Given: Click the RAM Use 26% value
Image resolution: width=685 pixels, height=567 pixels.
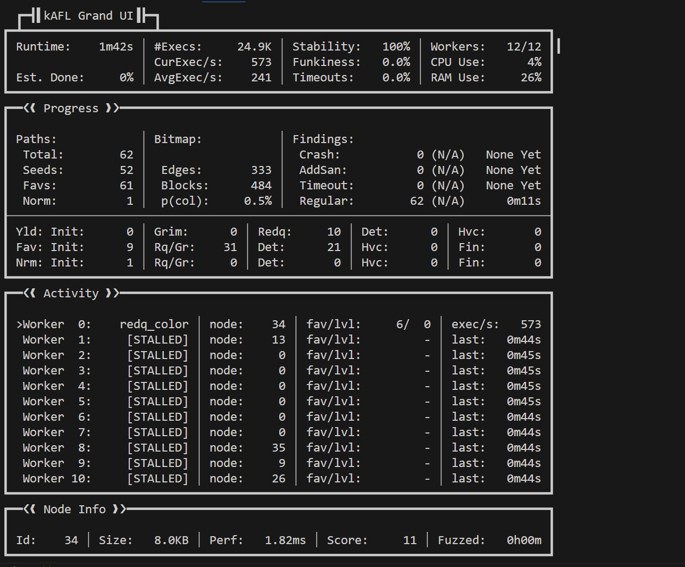Looking at the screenshot, I should [x=531, y=78].
